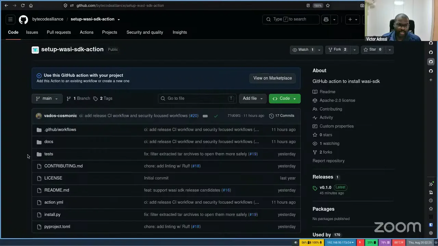The image size is (438, 246).
Task: Open the install.py file
Action: (x=52, y=215)
